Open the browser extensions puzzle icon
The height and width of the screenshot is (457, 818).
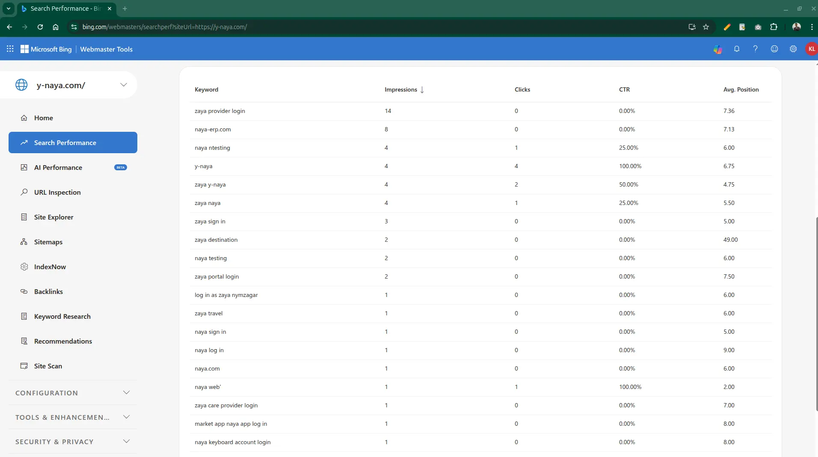tap(774, 27)
